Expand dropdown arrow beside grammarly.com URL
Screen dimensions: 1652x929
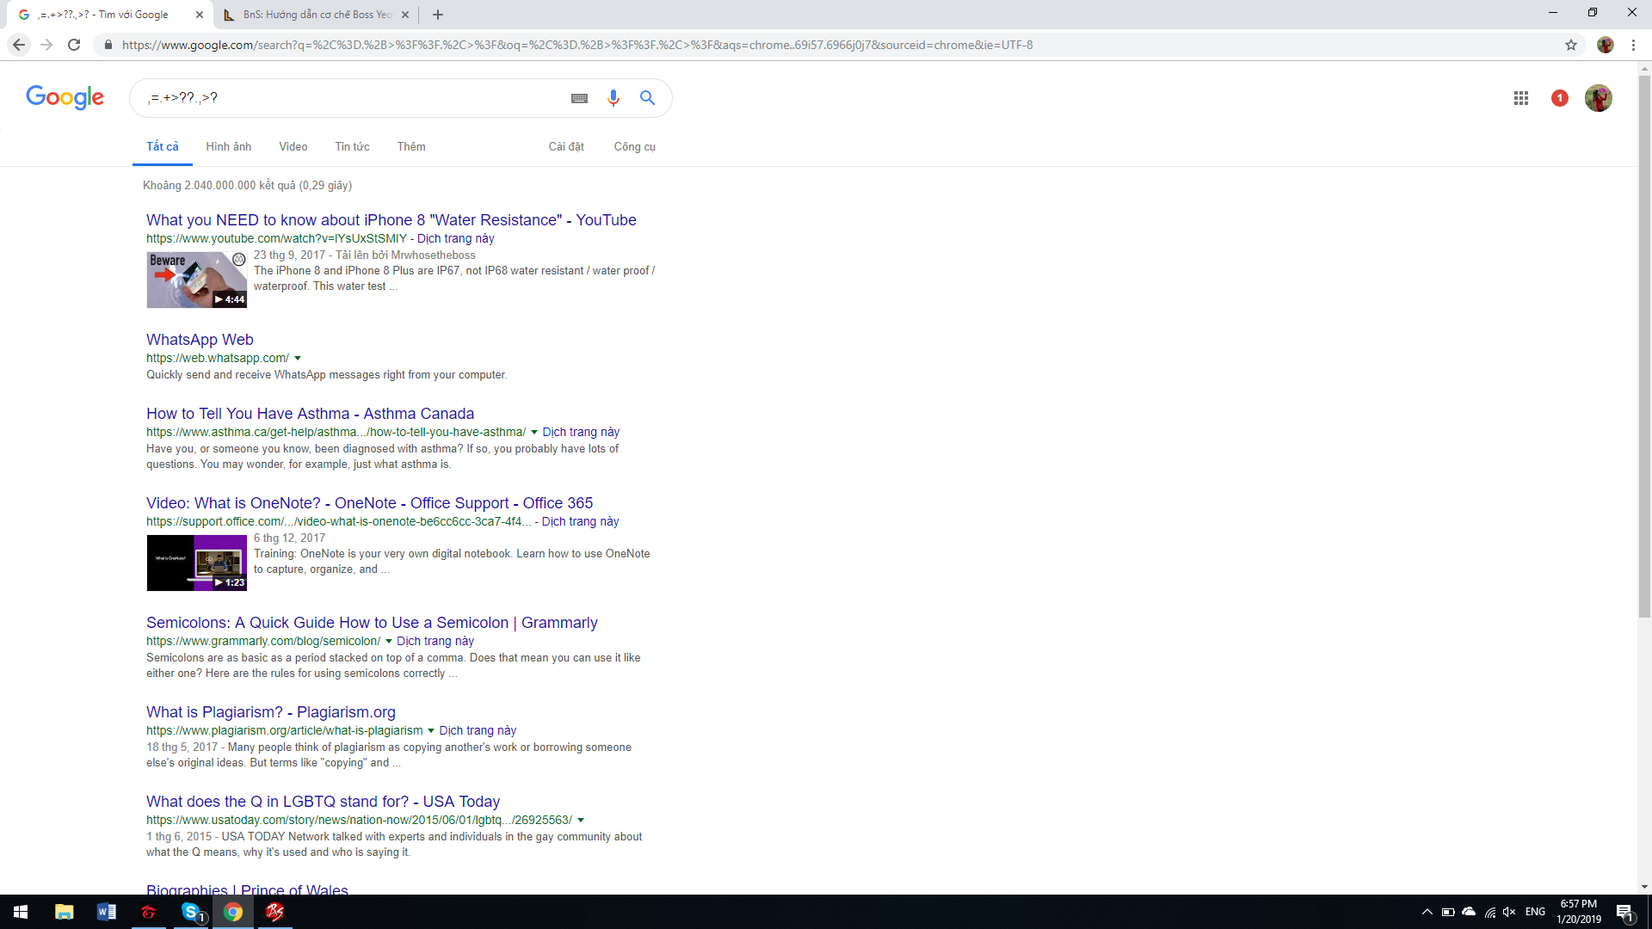tap(389, 642)
